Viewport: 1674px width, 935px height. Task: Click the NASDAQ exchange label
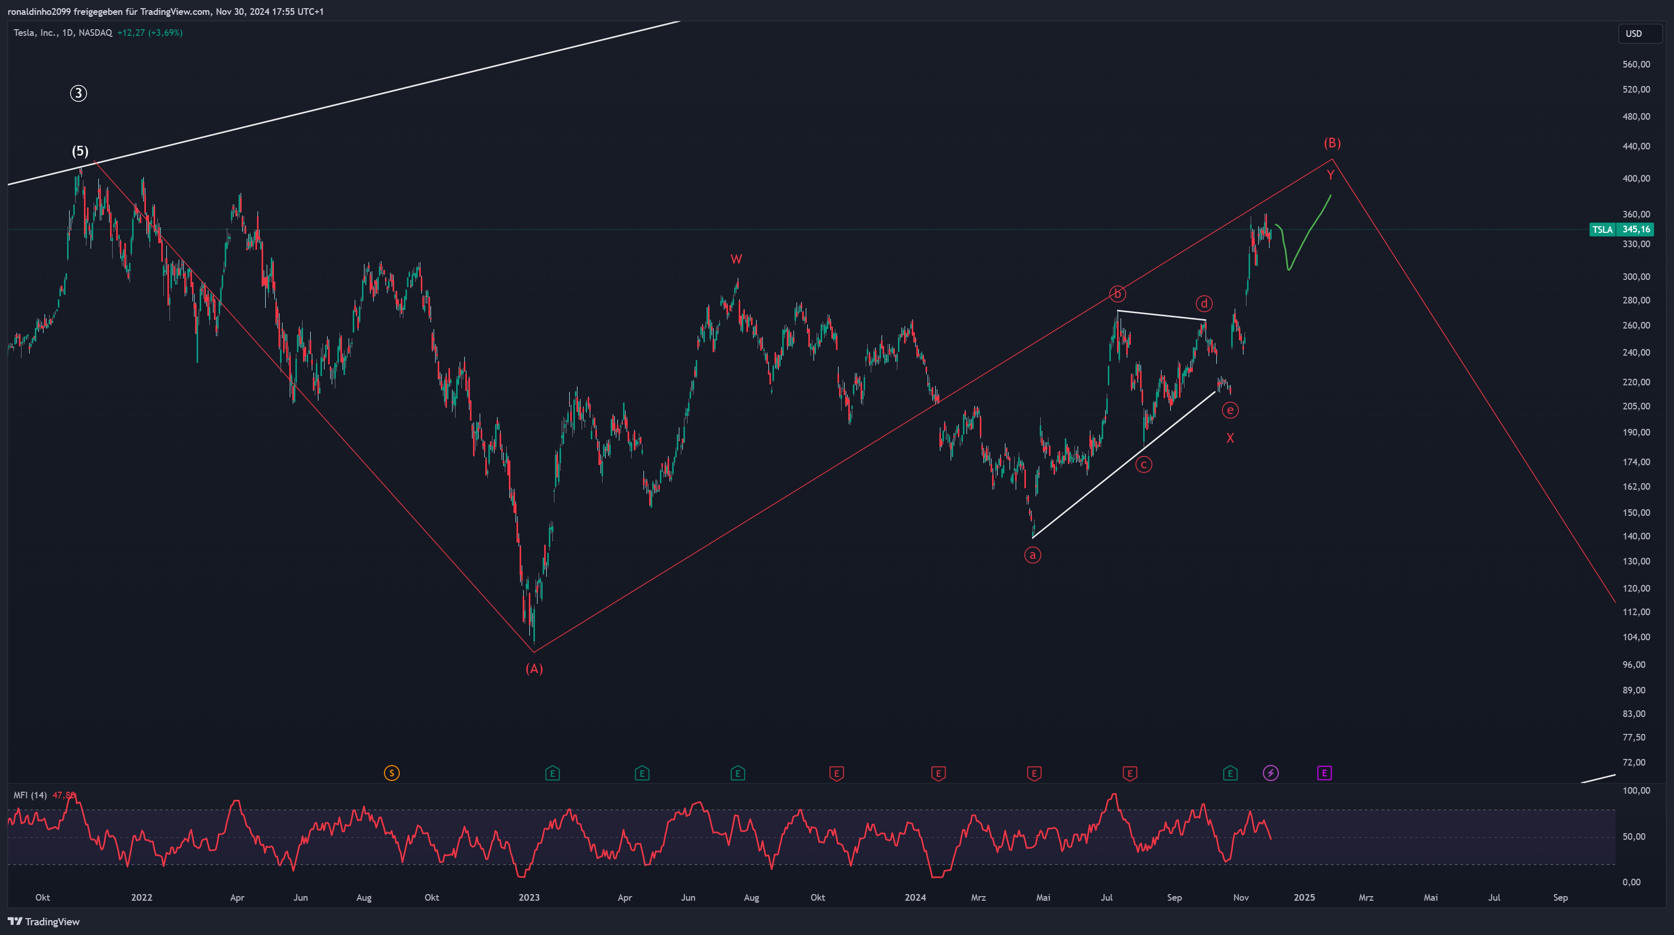(x=95, y=32)
